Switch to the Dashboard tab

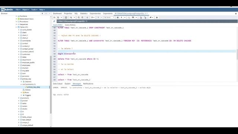point(57,13)
